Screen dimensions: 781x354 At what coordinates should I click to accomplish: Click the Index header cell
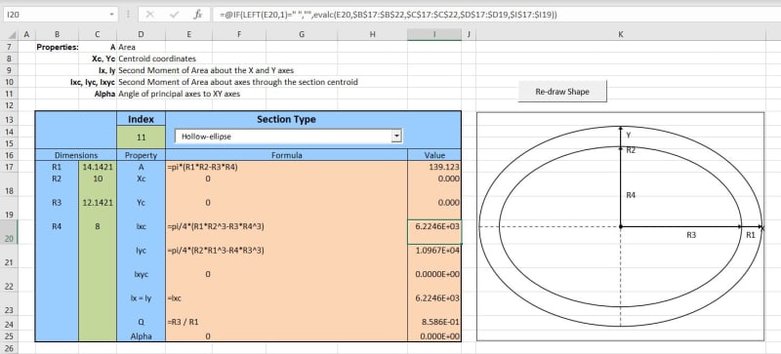tap(141, 119)
